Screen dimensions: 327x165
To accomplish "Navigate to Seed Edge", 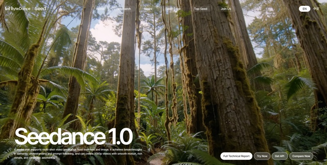I will (x=173, y=9).
